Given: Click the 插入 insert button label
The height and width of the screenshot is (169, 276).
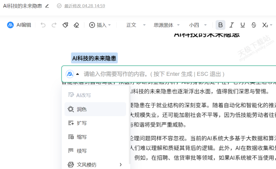Looking at the screenshot, I should click(x=102, y=25).
